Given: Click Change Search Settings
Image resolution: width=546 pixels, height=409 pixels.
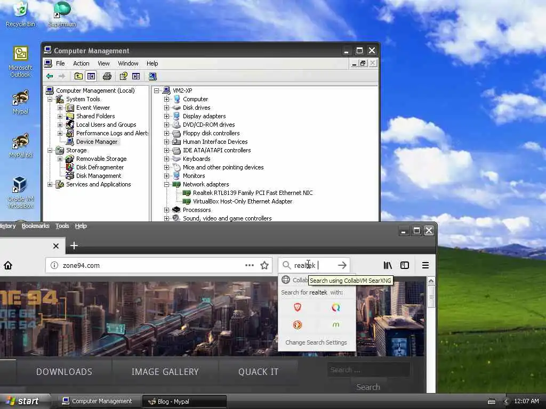Looking at the screenshot, I should tap(316, 342).
